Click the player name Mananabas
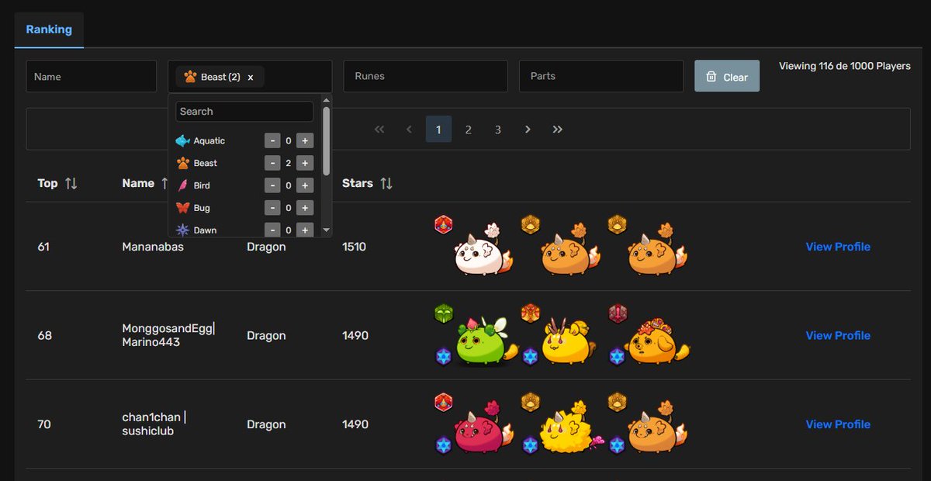The width and height of the screenshot is (931, 481). [153, 247]
